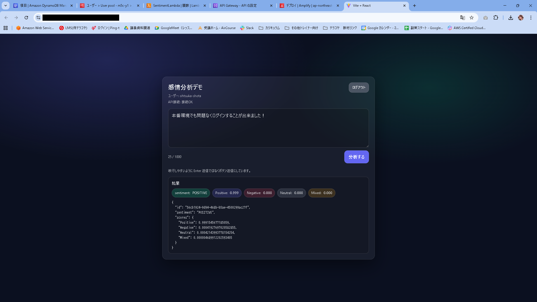Open the apps grid icon in bookmarks bar
537x302 pixels.
[6, 28]
